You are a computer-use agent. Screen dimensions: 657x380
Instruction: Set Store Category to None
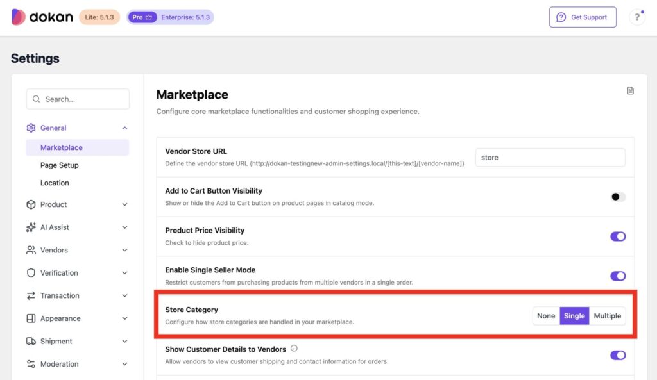pyautogui.click(x=546, y=316)
